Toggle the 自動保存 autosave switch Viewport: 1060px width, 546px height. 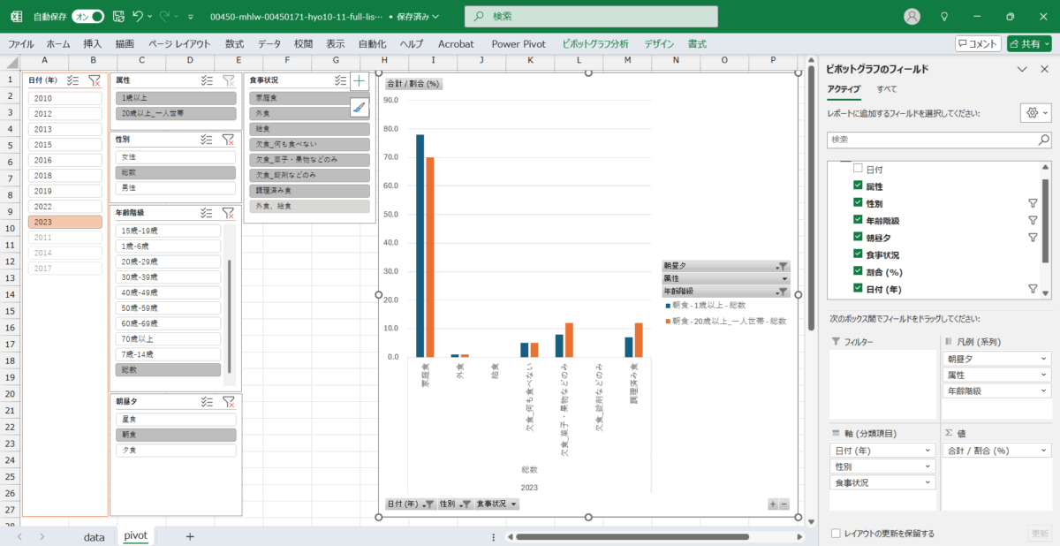[87, 16]
